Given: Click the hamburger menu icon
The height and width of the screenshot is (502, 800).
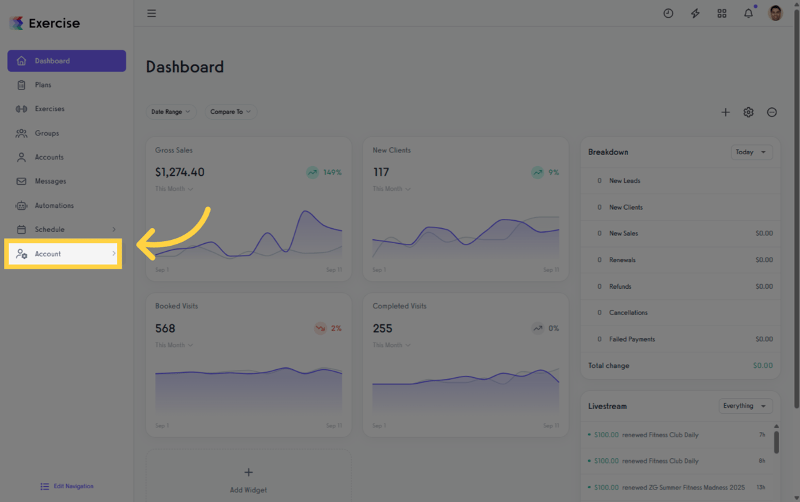Looking at the screenshot, I should [x=151, y=13].
